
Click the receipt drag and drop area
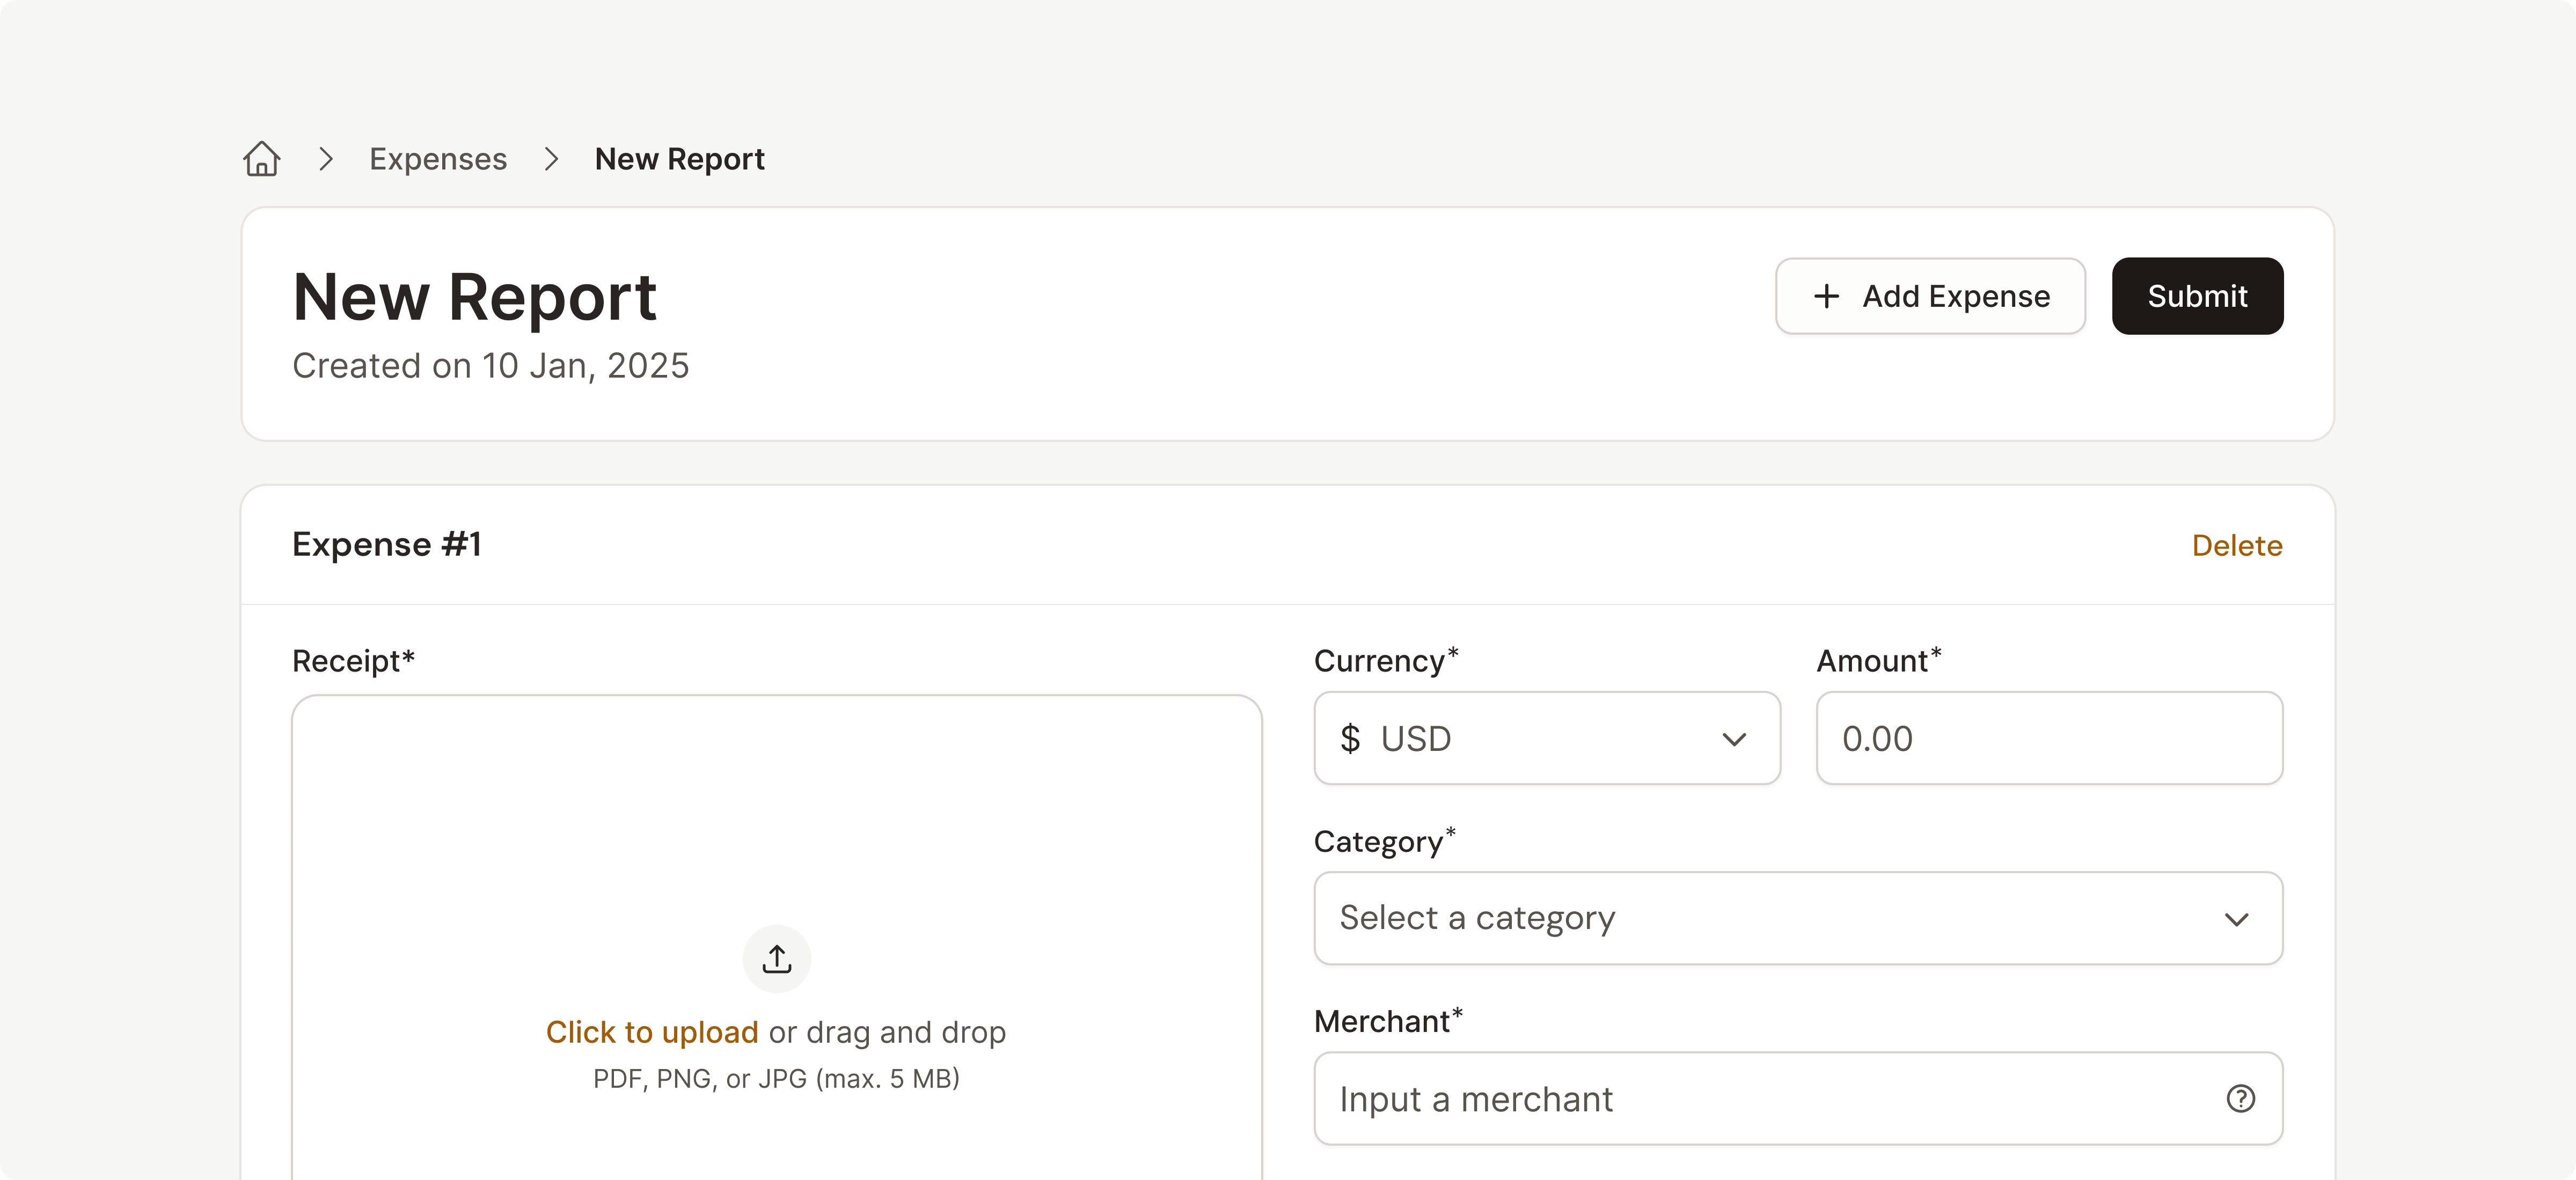click(776, 820)
